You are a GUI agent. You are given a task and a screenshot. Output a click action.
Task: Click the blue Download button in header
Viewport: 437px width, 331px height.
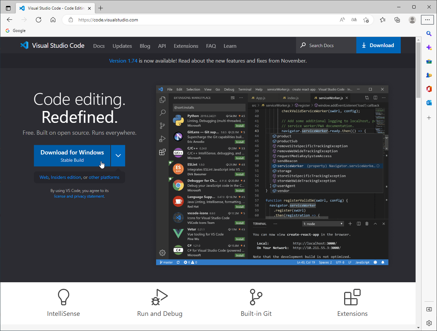click(378, 45)
